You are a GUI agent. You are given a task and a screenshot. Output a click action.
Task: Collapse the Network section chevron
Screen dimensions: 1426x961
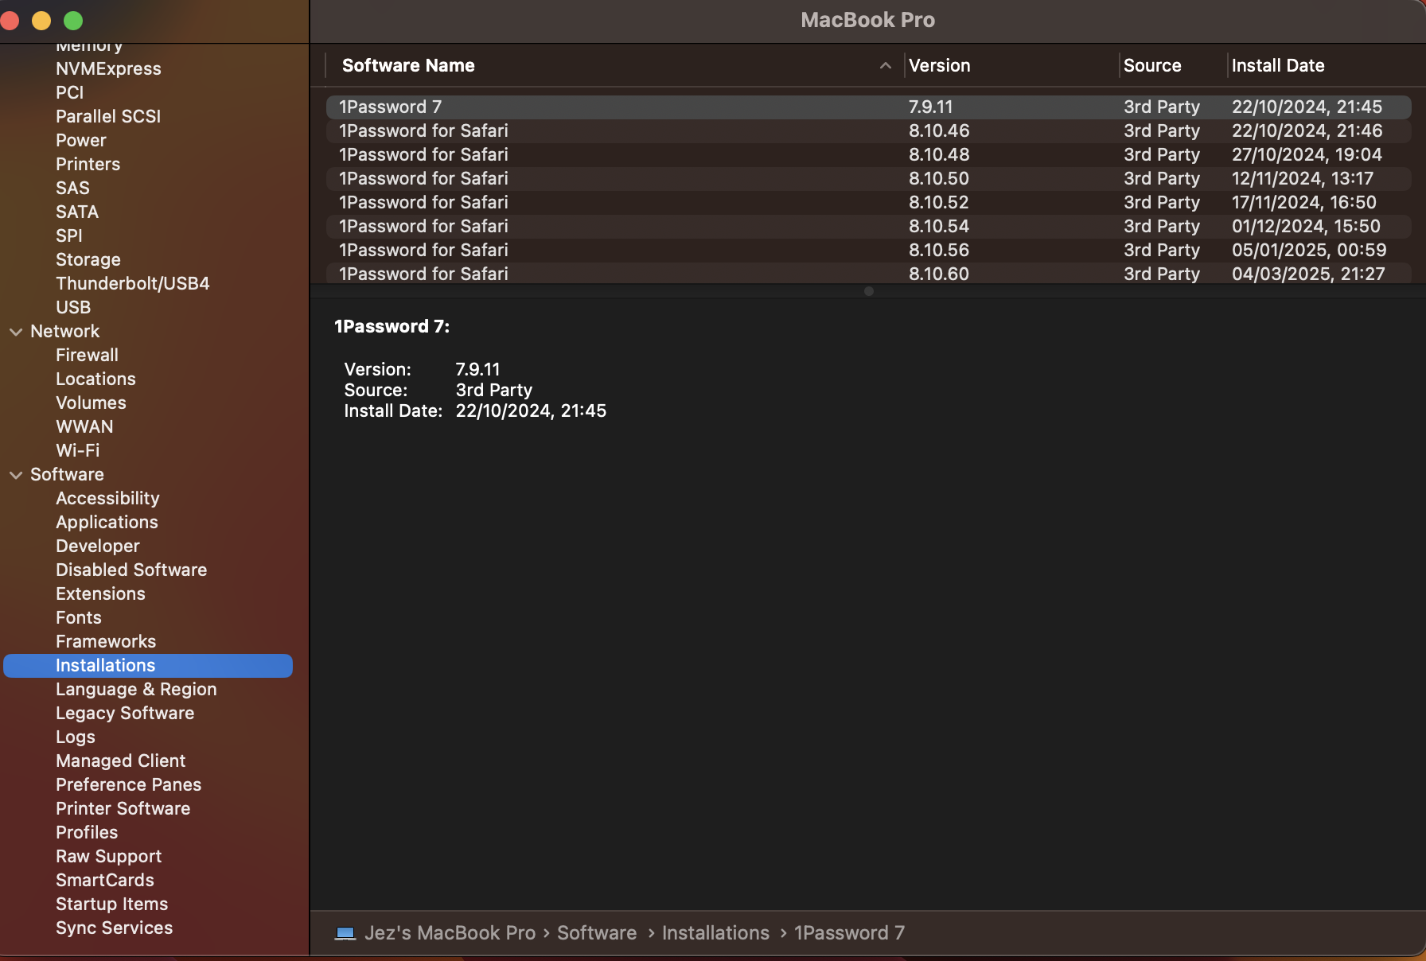click(16, 332)
